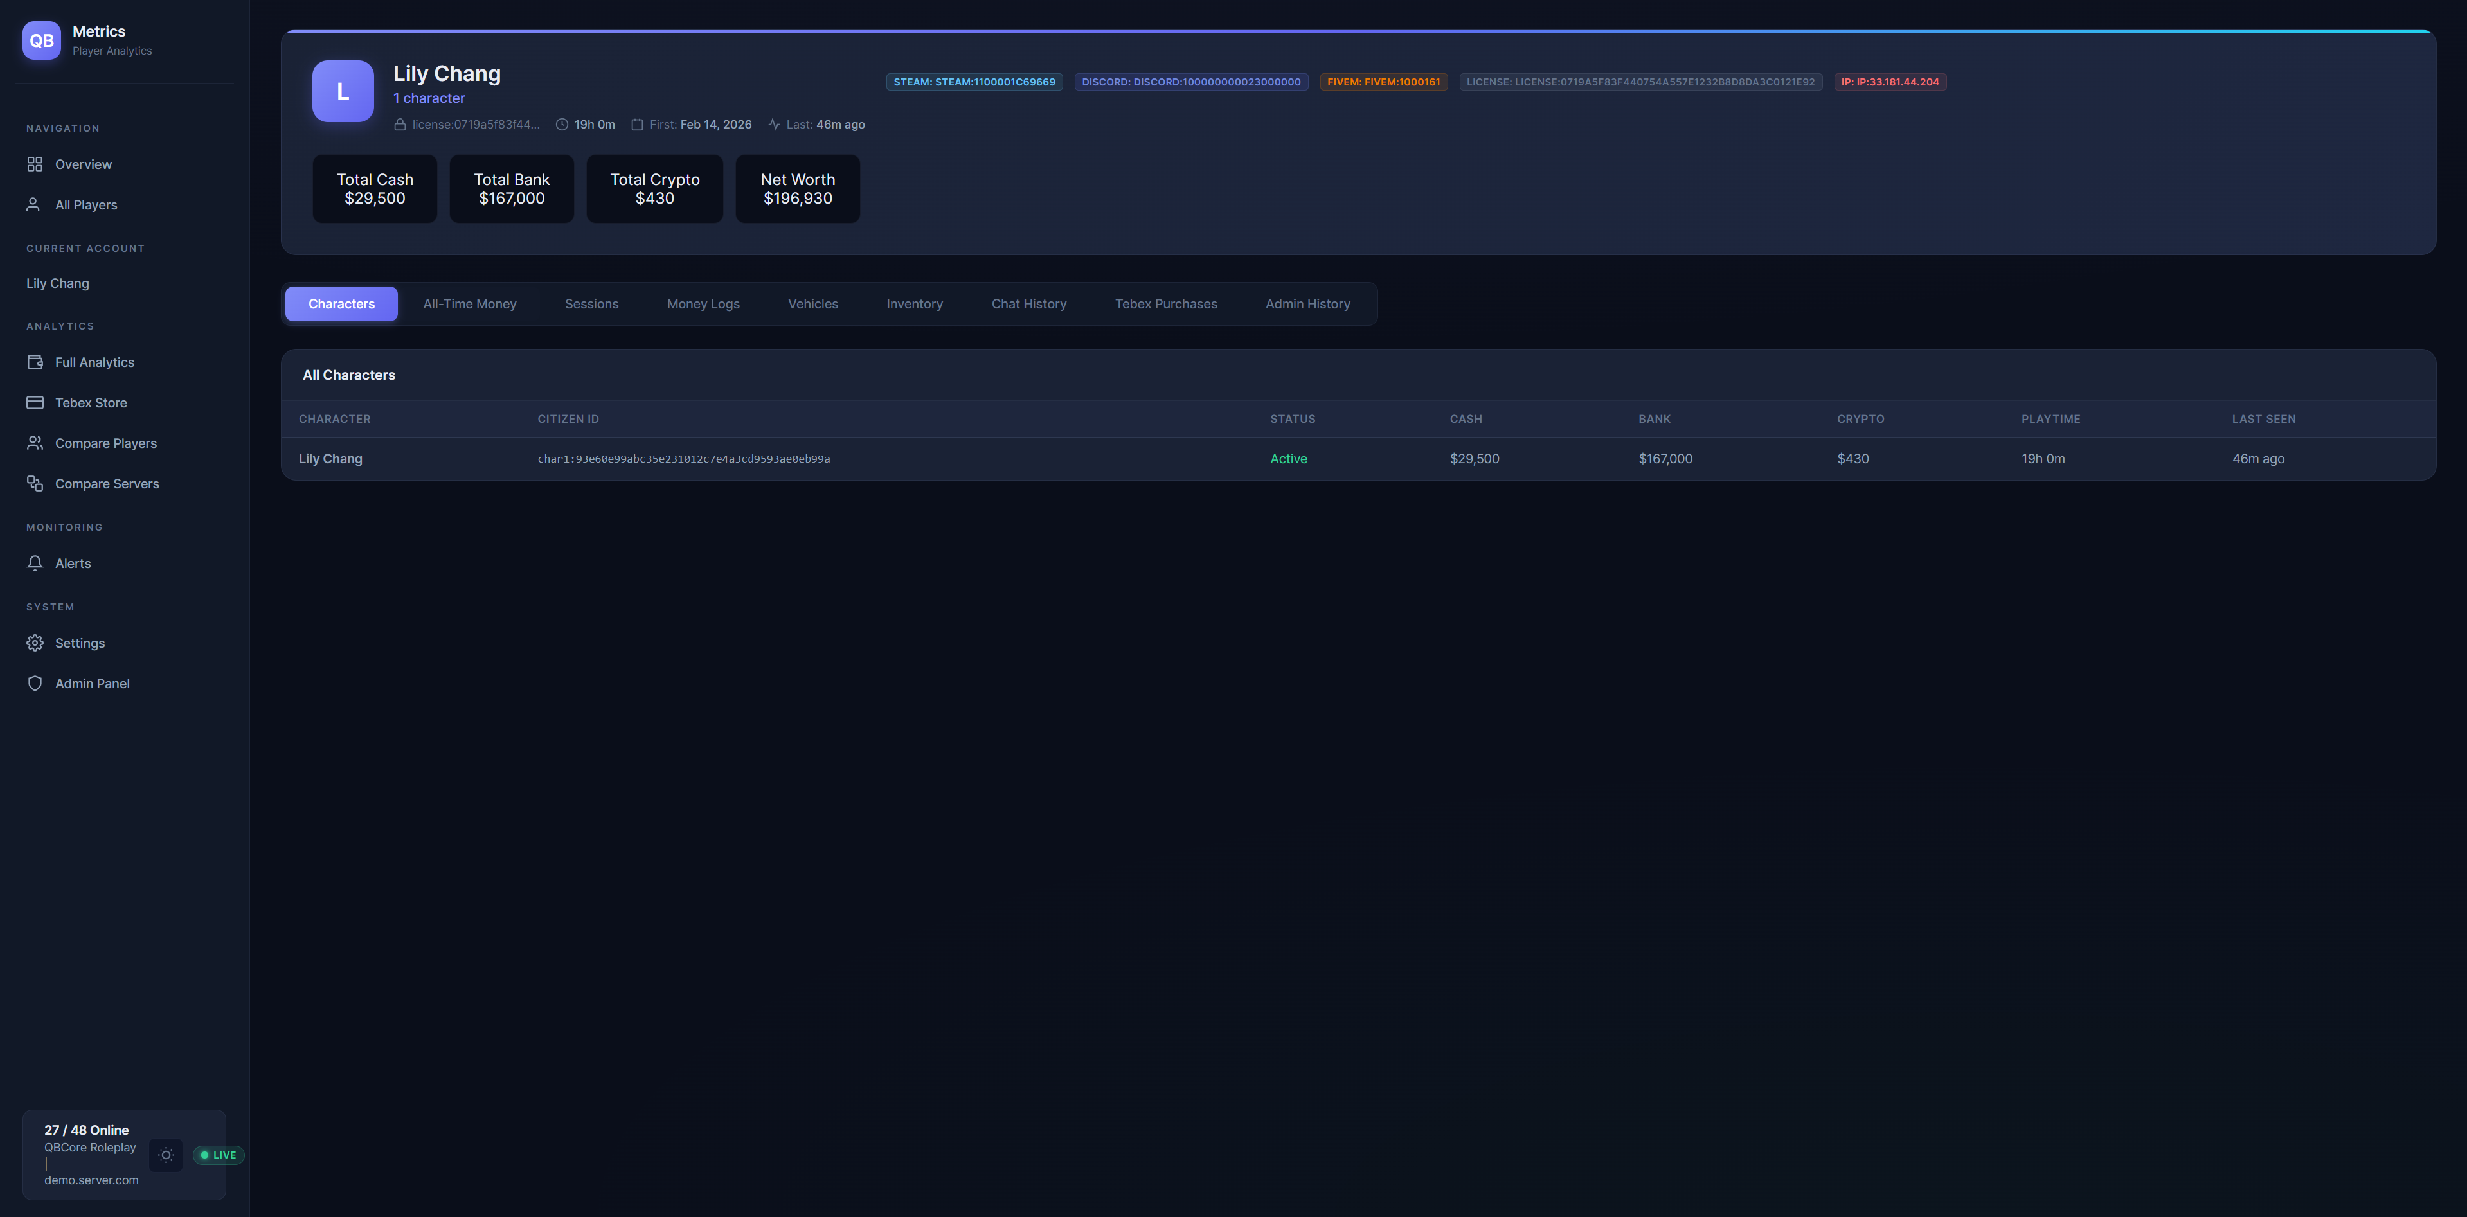Screen dimensions: 2467x1217
Task: Switch to the Money Logs tab
Action: pos(703,303)
